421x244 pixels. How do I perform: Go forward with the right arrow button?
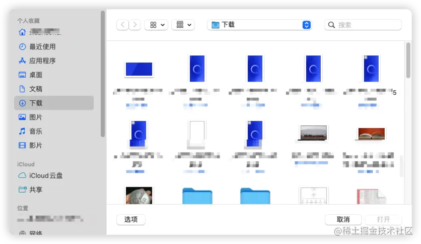(135, 25)
